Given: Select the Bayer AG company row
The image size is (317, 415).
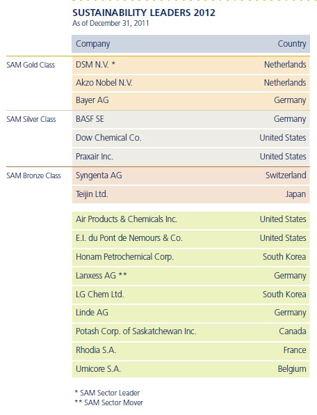Looking at the screenshot, I should 190,100.
